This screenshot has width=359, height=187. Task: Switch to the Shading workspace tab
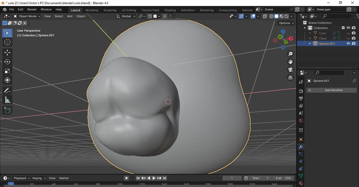click(170, 10)
